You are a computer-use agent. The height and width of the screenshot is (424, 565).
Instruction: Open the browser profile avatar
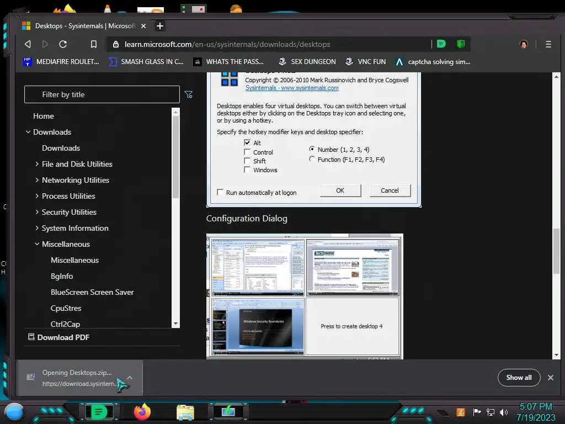click(524, 44)
